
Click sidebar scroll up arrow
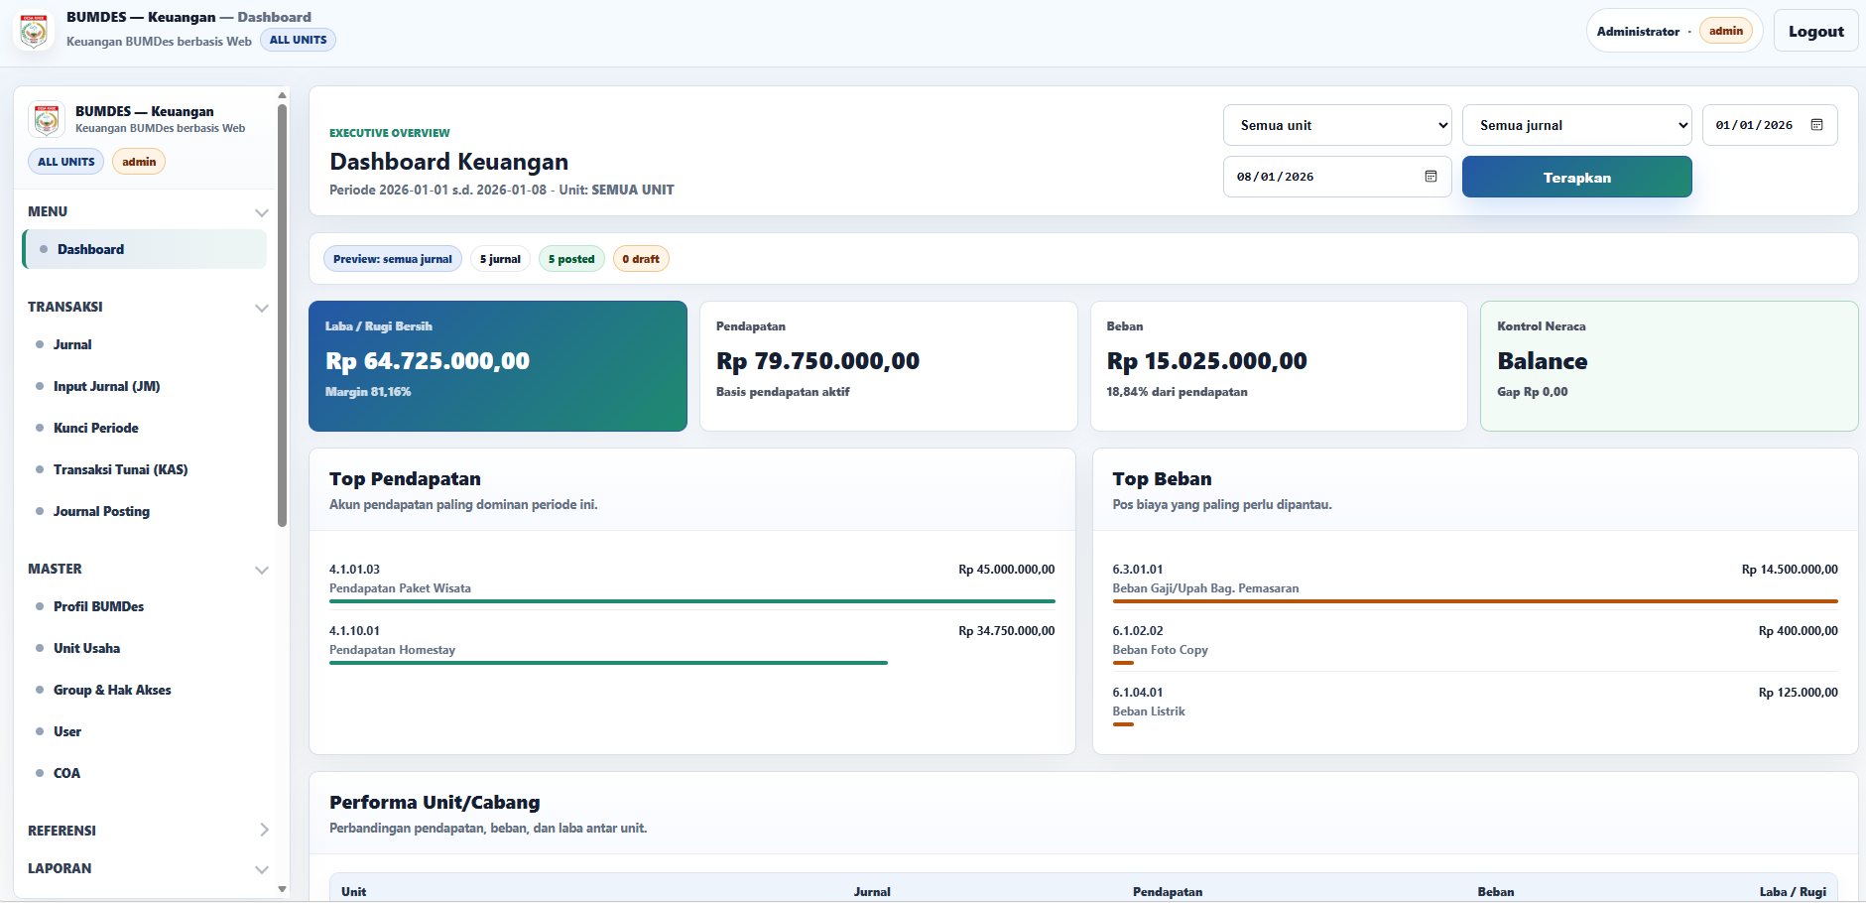click(282, 95)
